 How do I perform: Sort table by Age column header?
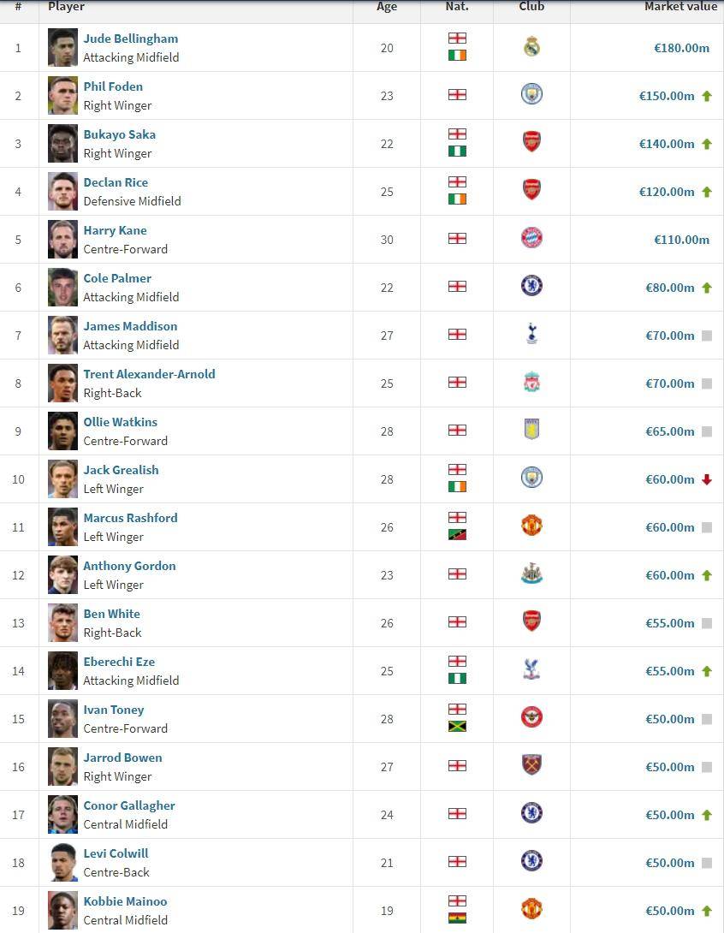click(x=387, y=7)
